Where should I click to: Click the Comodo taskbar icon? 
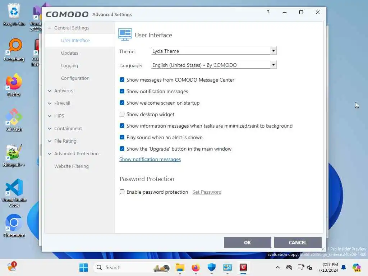[243, 267]
